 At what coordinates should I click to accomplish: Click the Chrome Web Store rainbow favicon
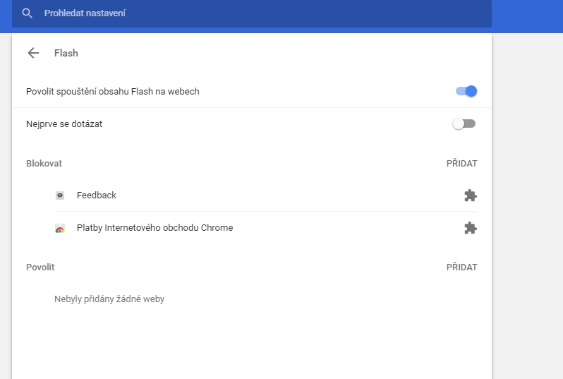[x=60, y=229]
